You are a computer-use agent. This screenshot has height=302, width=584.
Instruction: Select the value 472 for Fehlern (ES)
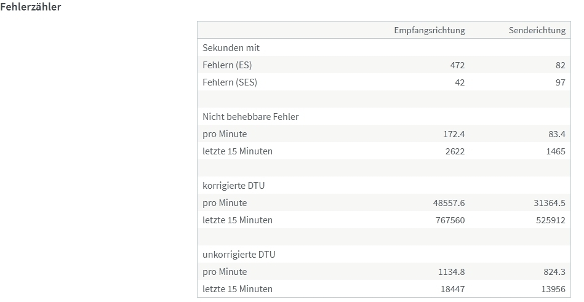pyautogui.click(x=457, y=65)
